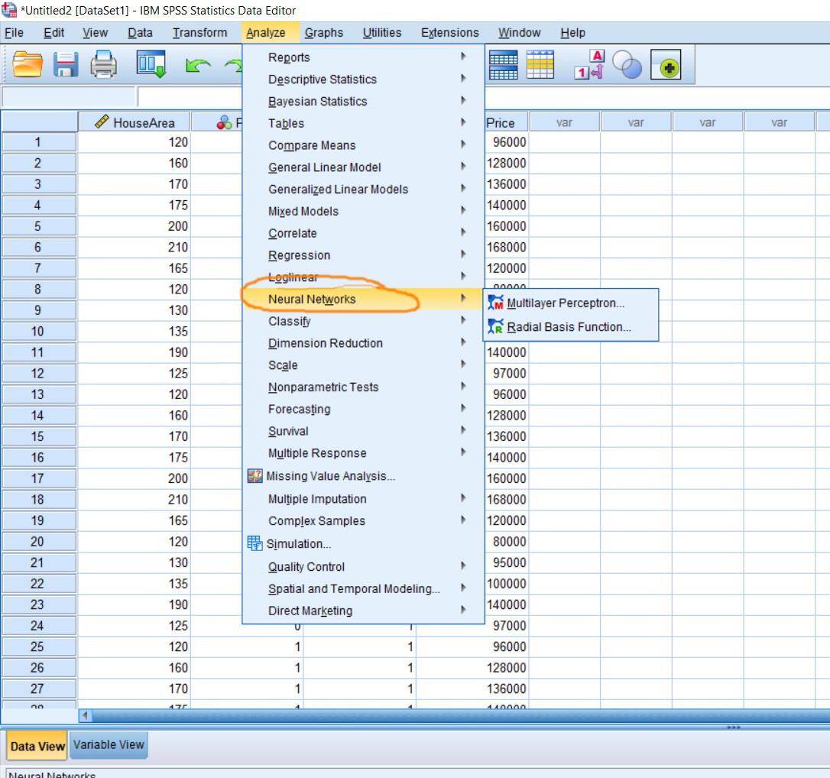Switch to the Variable View tab
This screenshot has height=778, width=830.
(108, 744)
